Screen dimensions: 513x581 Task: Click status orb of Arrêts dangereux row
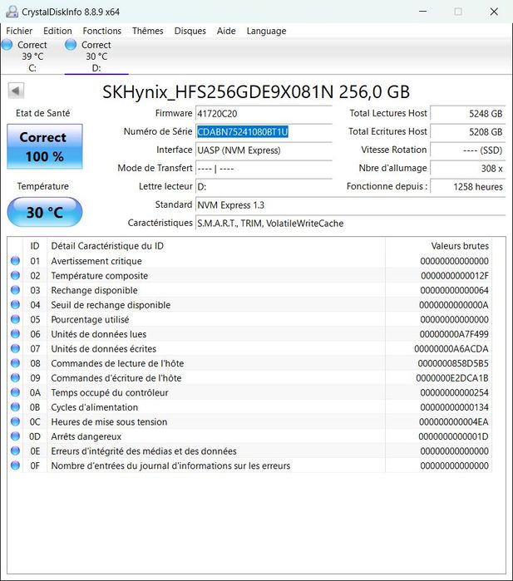(15, 436)
